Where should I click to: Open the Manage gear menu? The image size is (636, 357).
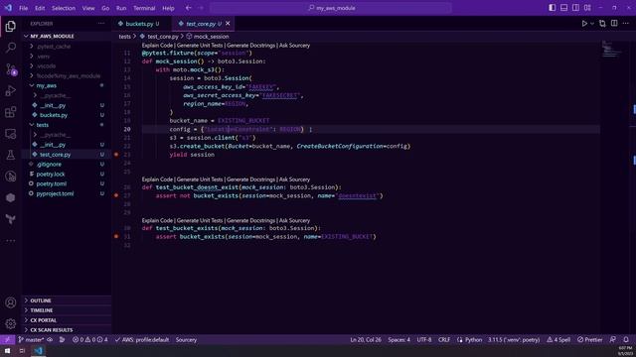coord(11,323)
